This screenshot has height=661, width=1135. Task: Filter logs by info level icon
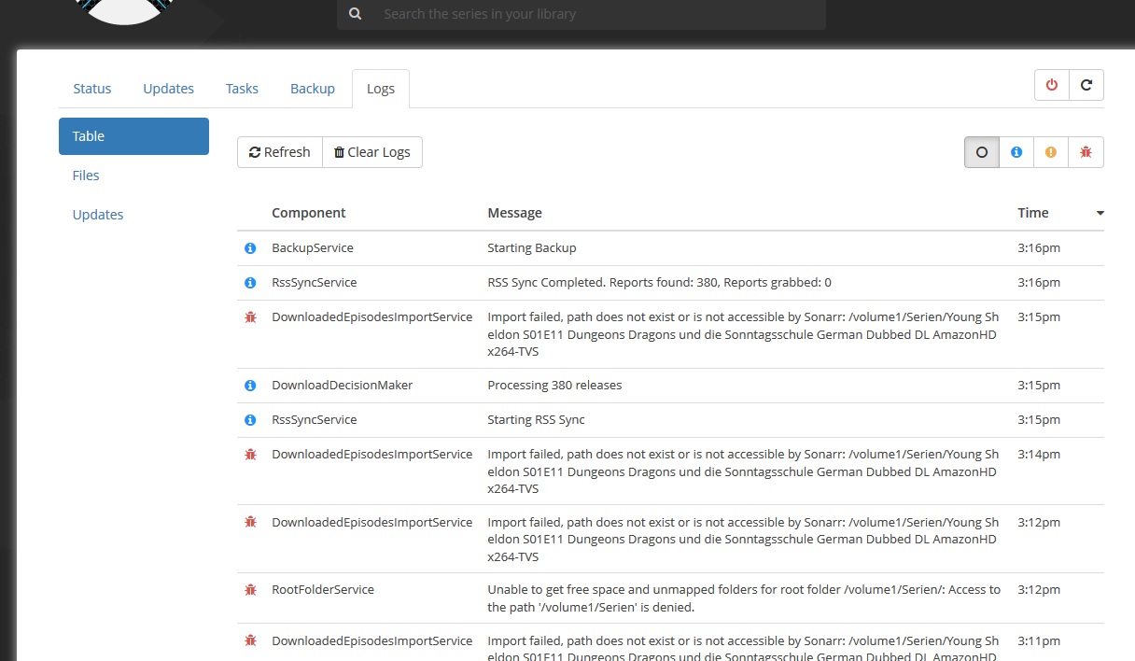coord(1016,152)
